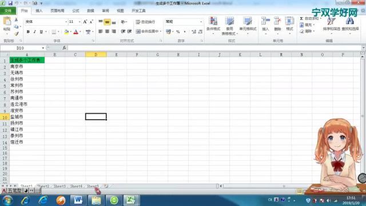This screenshot has width=366, height=206.
Task: Click Increase Font Size icon
Action: pyautogui.click(x=85, y=22)
